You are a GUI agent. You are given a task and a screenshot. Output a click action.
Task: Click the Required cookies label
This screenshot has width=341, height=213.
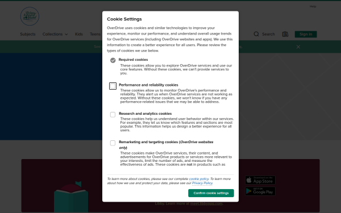133,60
